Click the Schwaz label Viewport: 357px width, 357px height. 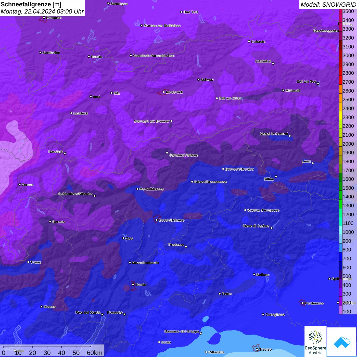[207, 80]
